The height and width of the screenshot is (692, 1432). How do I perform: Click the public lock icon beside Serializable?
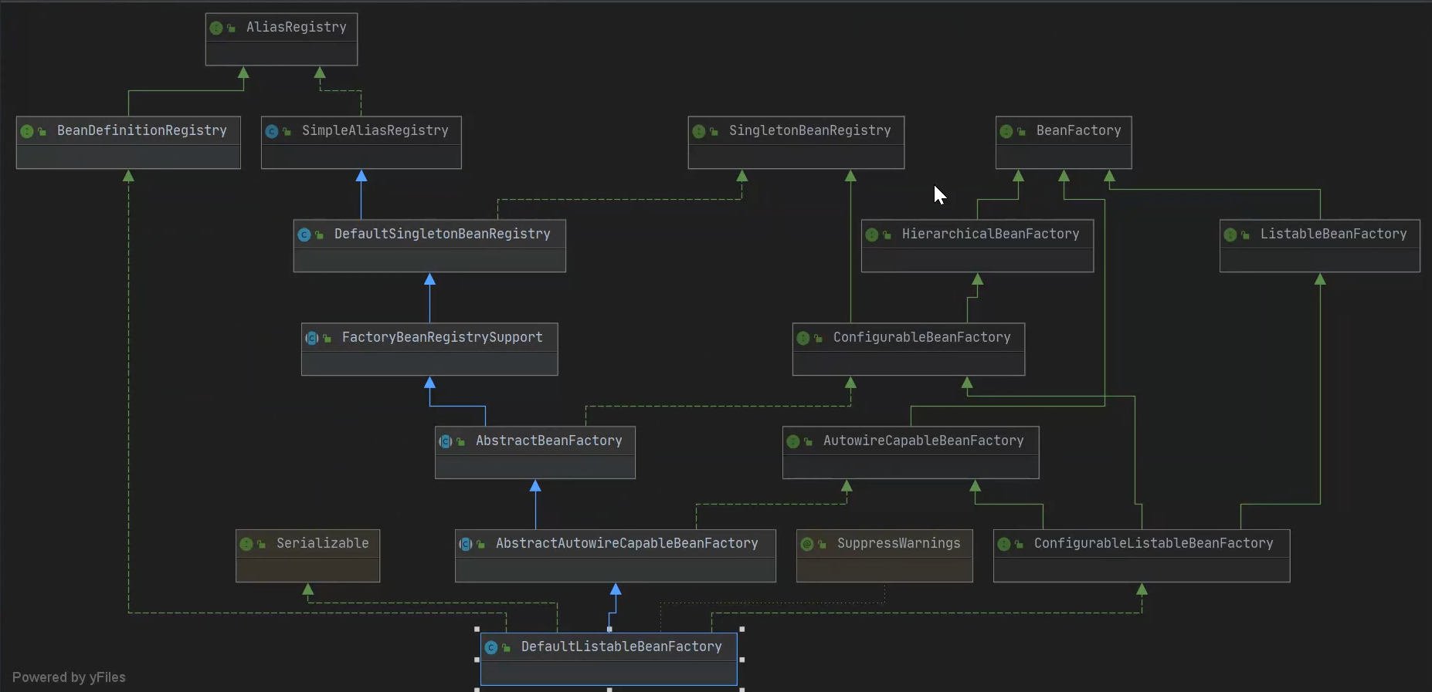coord(261,545)
